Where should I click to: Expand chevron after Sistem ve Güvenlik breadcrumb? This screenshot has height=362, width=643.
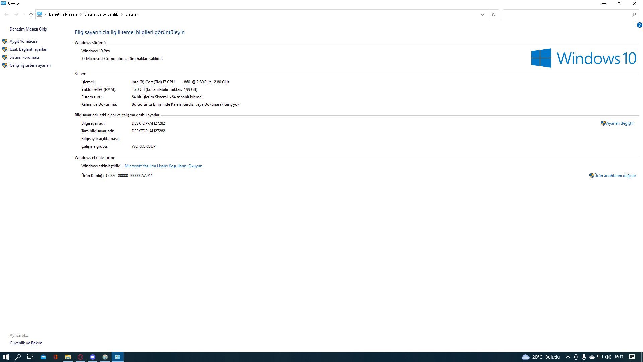pyautogui.click(x=122, y=14)
